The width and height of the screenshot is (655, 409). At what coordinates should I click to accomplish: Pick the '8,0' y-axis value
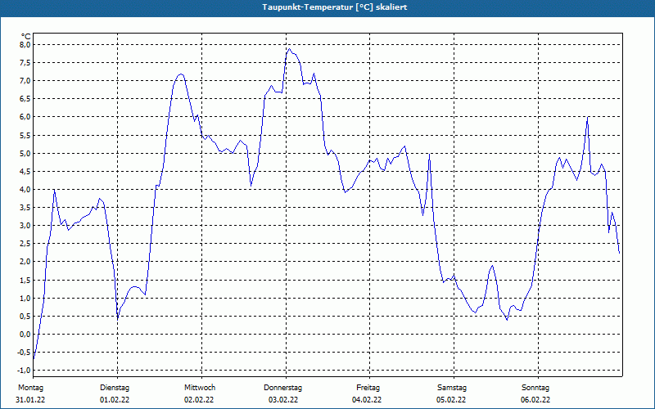25,45
